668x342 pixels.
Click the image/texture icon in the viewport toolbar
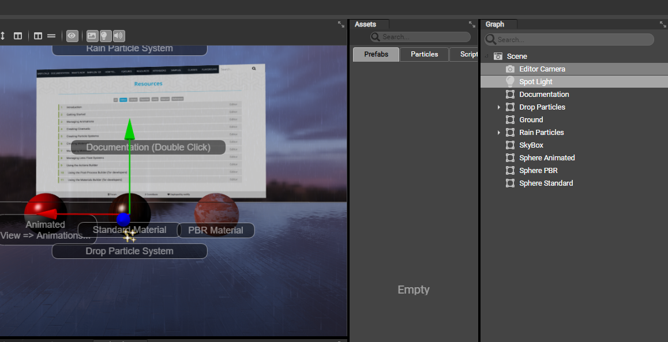click(91, 36)
